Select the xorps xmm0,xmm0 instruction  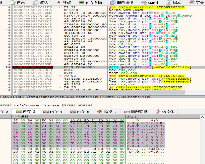127,10
